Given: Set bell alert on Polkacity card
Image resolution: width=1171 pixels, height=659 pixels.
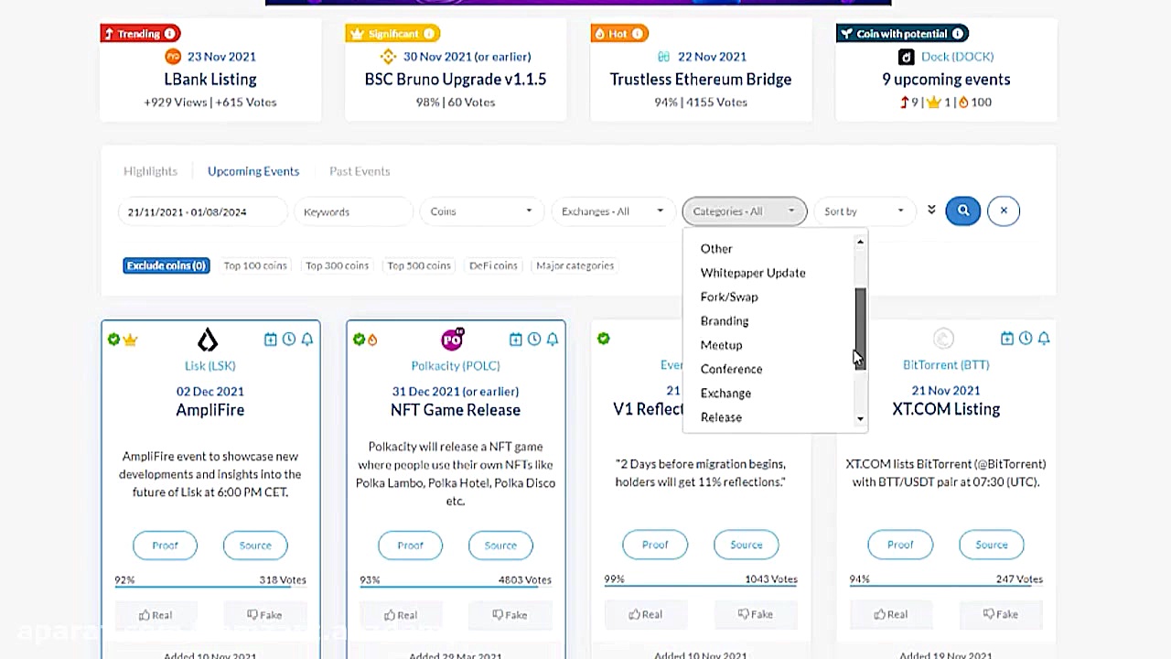Looking at the screenshot, I should [553, 340].
